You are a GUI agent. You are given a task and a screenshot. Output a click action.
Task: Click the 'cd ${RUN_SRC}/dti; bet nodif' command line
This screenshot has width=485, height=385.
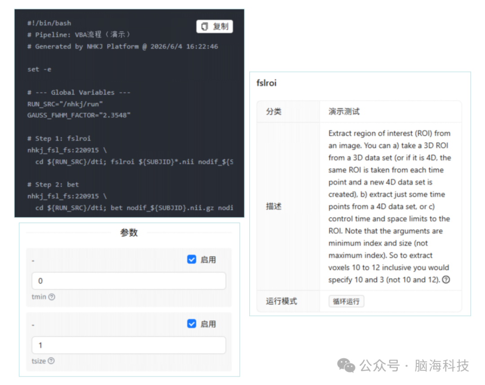[x=134, y=208]
